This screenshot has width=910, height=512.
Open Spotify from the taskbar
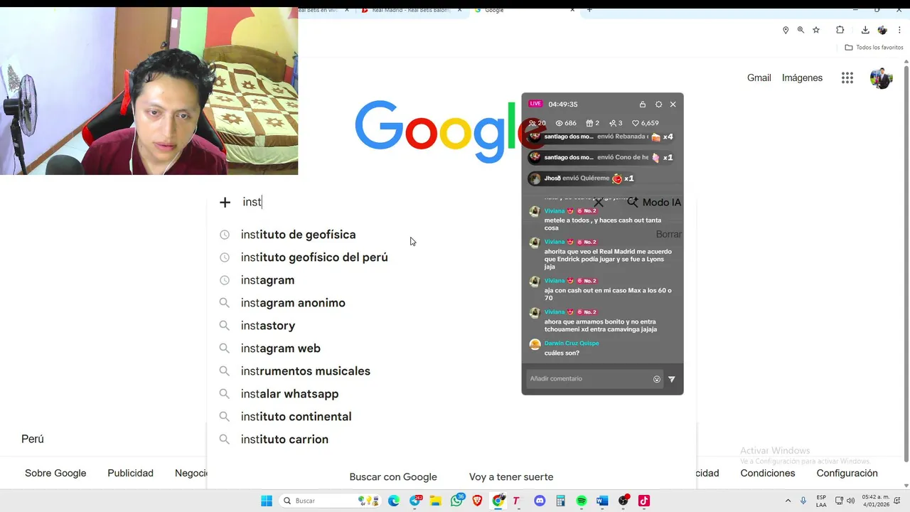(x=581, y=501)
